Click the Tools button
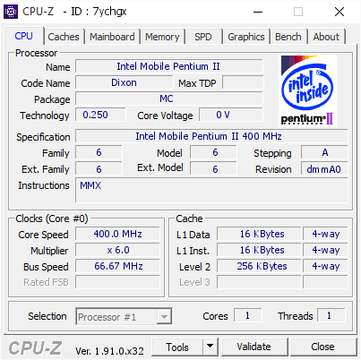The width and height of the screenshot is (361, 360). [x=177, y=347]
